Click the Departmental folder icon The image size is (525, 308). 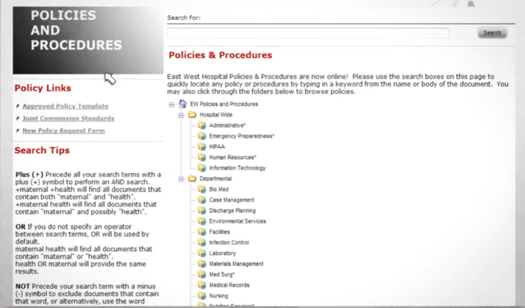[192, 178]
